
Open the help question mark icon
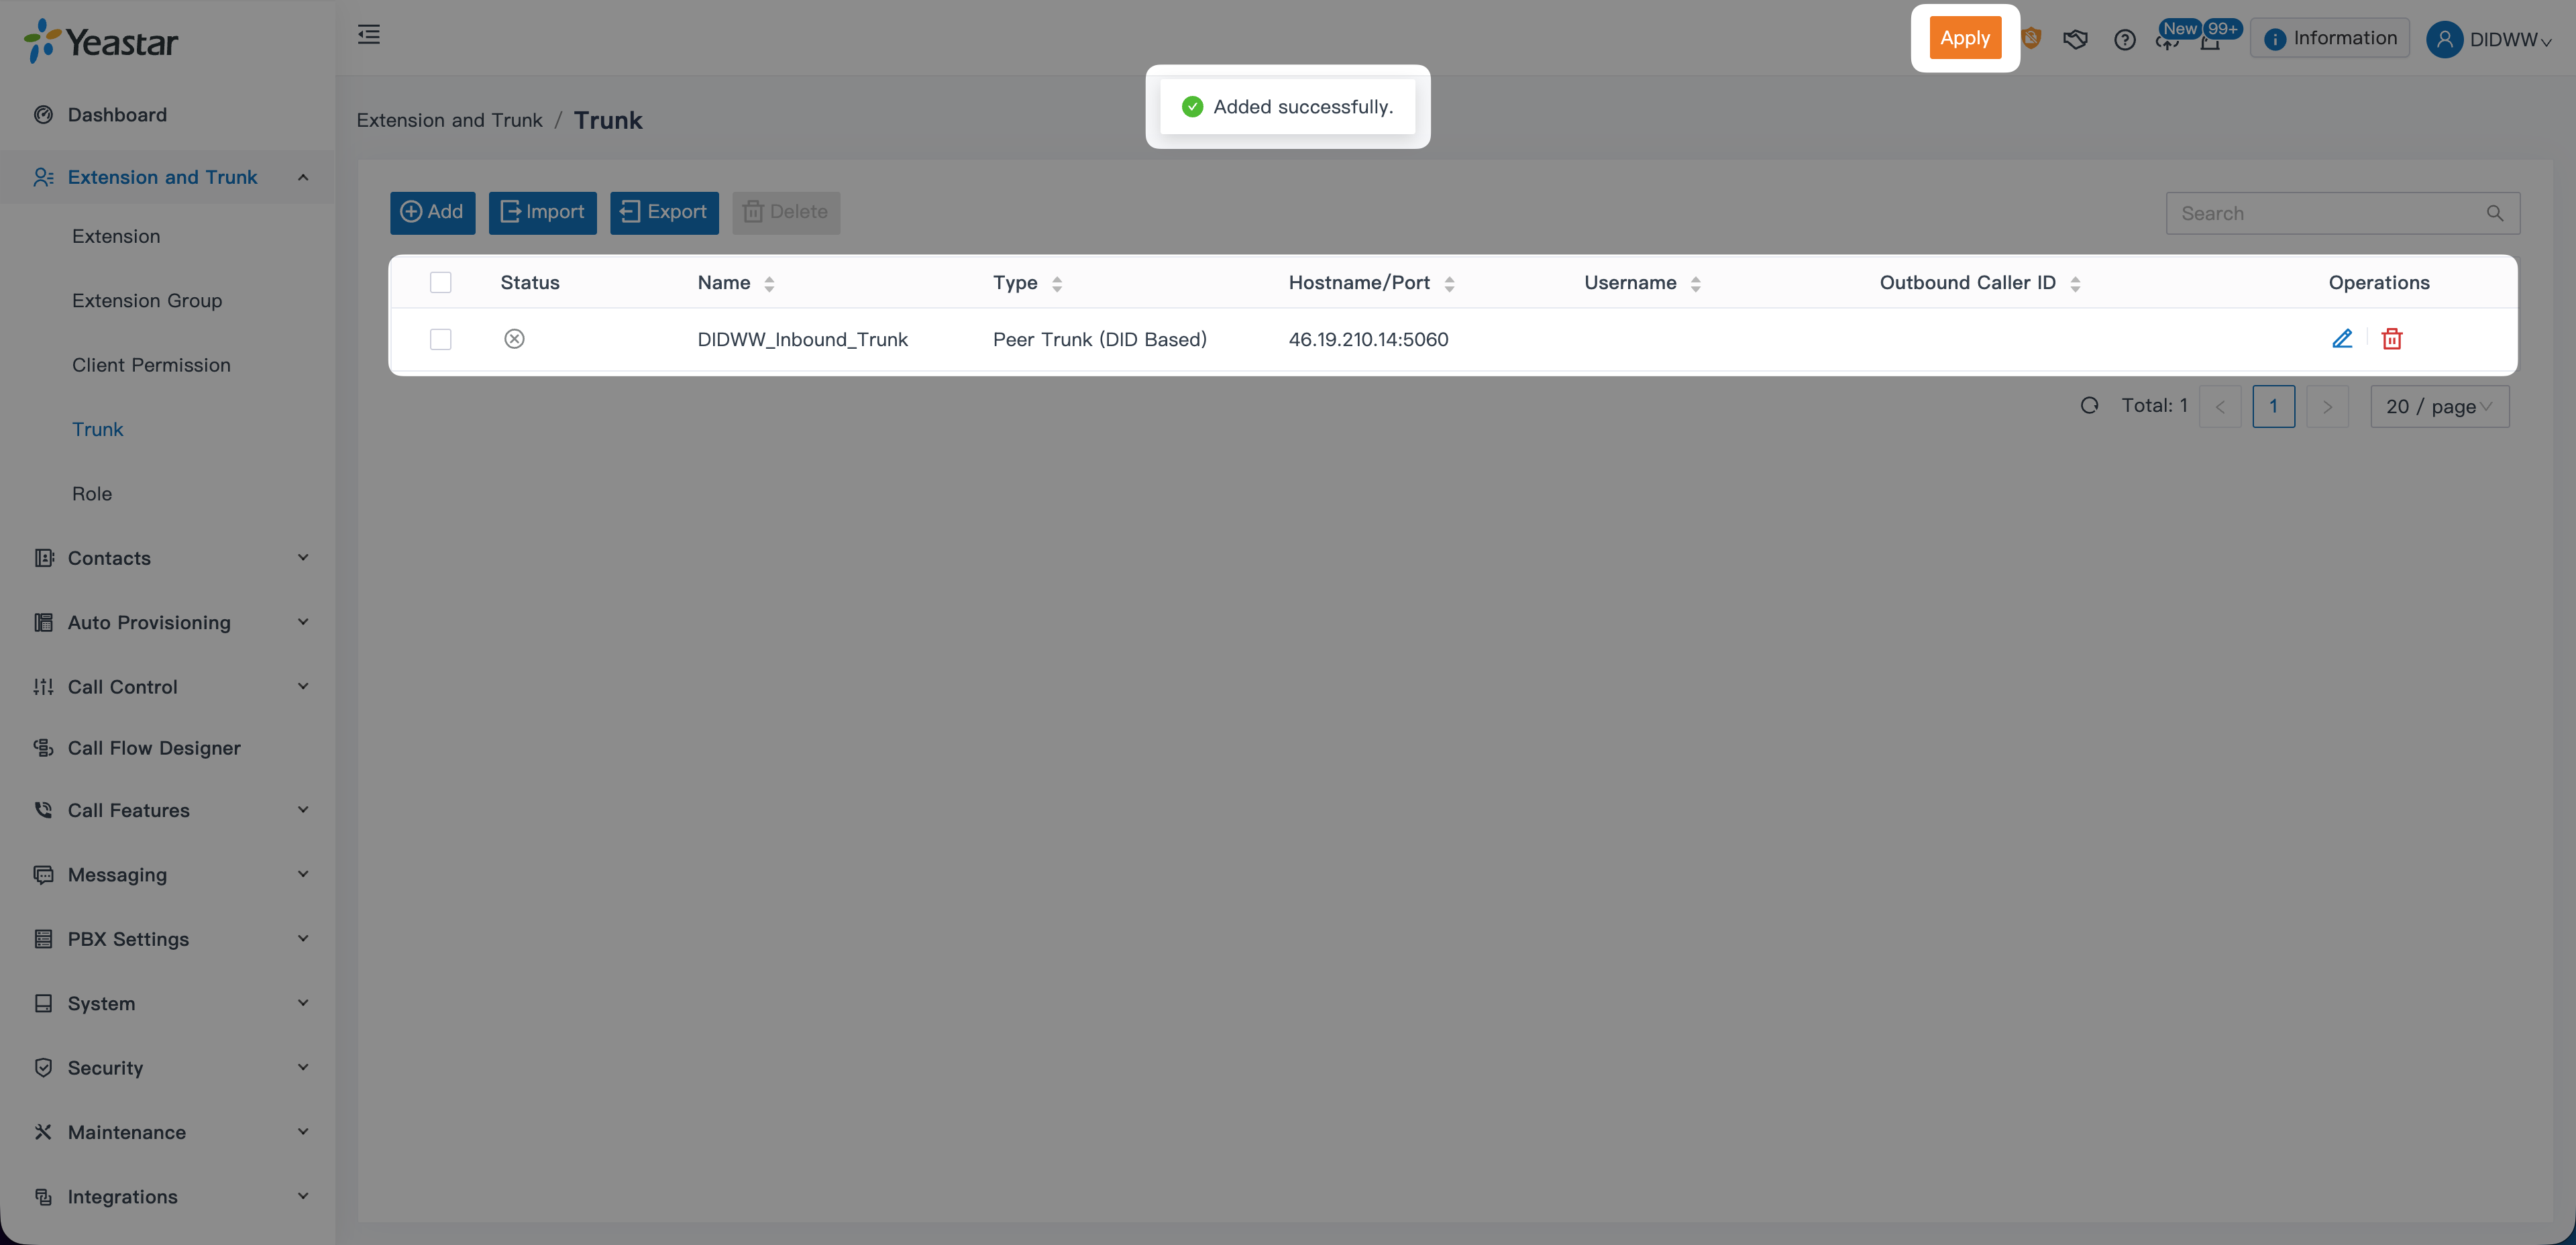tap(2124, 40)
